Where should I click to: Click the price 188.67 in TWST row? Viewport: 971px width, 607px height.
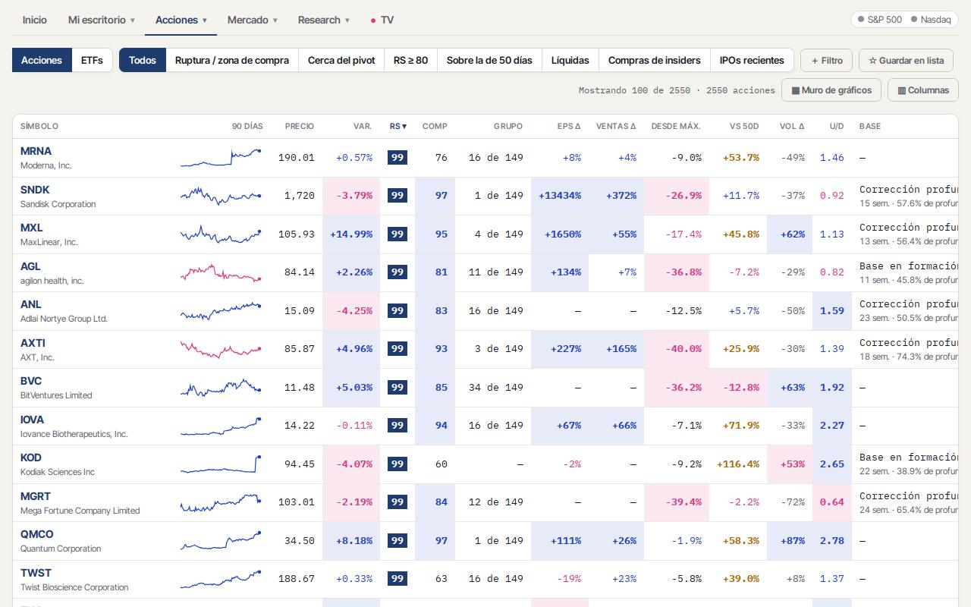coord(297,579)
